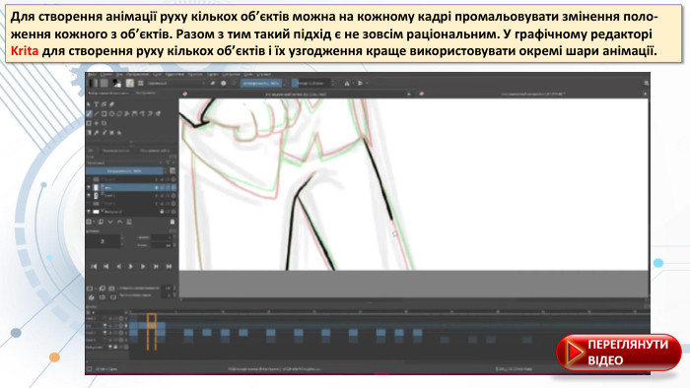Step forward one frame button
The height and width of the screenshot is (388, 690).
click(143, 266)
